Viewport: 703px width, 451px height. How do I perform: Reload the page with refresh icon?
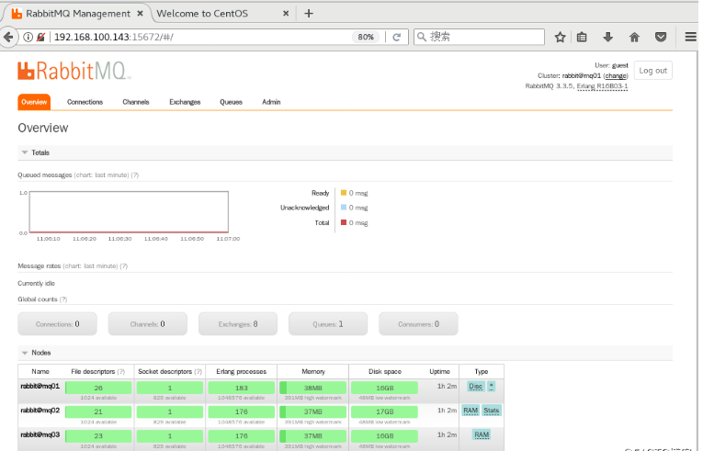[x=397, y=37]
